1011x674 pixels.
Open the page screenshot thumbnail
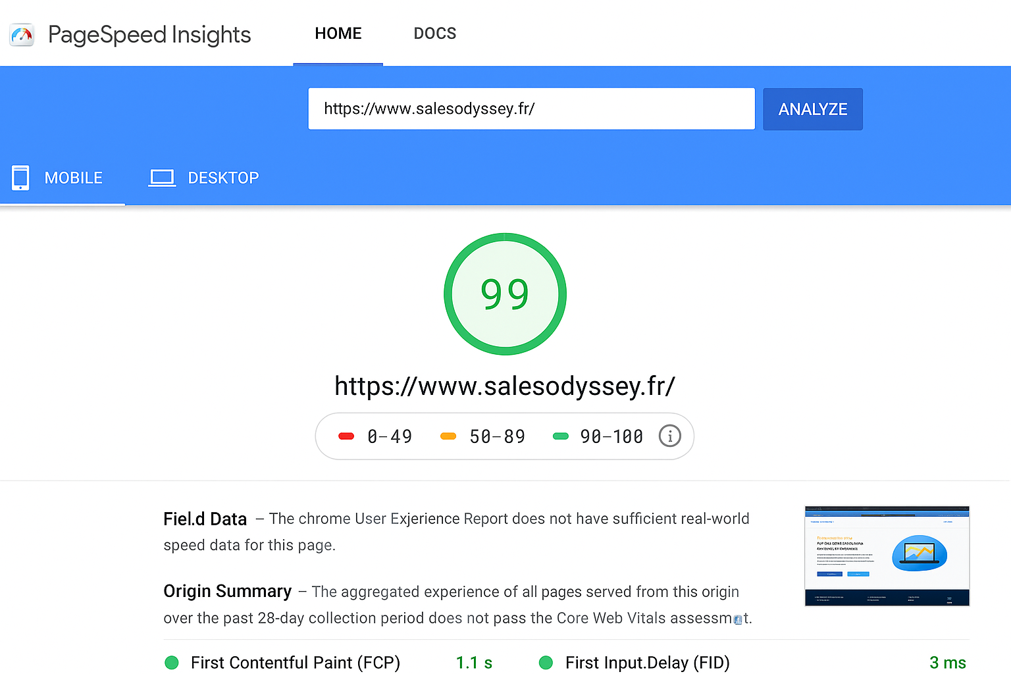887,556
